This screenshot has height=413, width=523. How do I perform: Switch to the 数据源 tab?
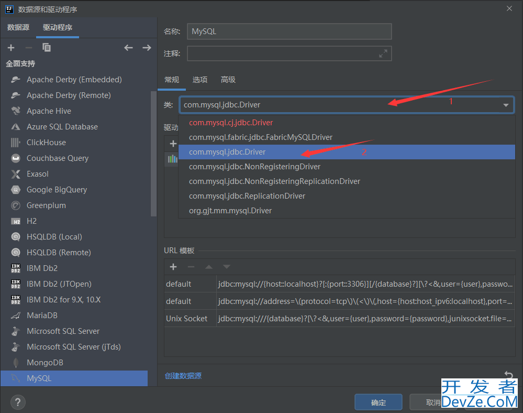18,27
